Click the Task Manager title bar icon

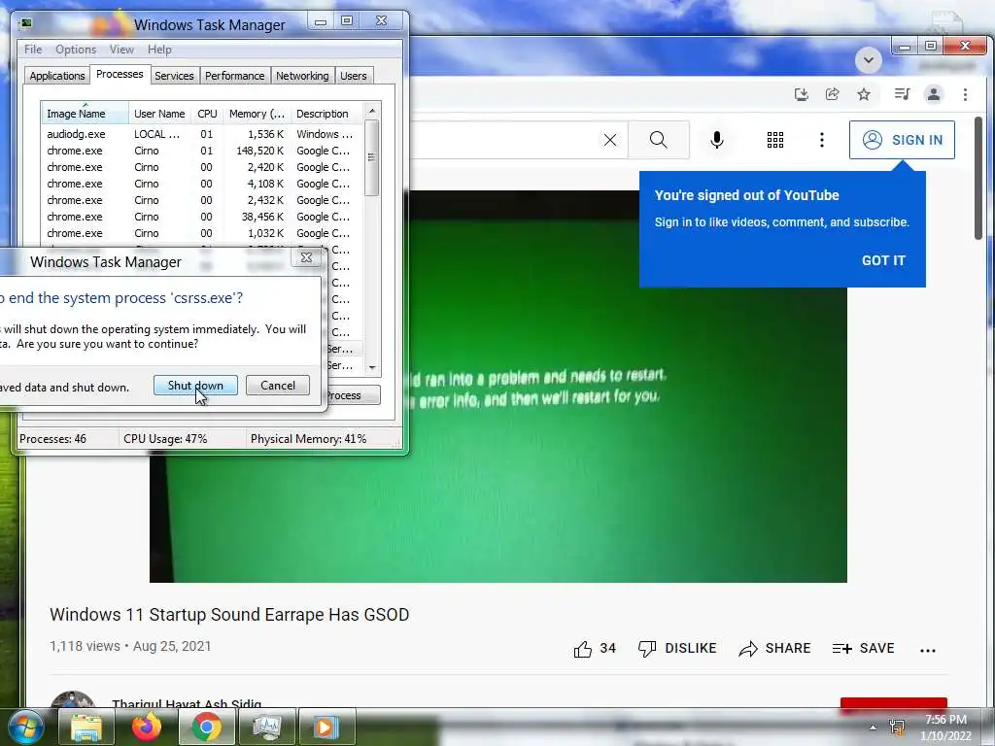[26, 24]
